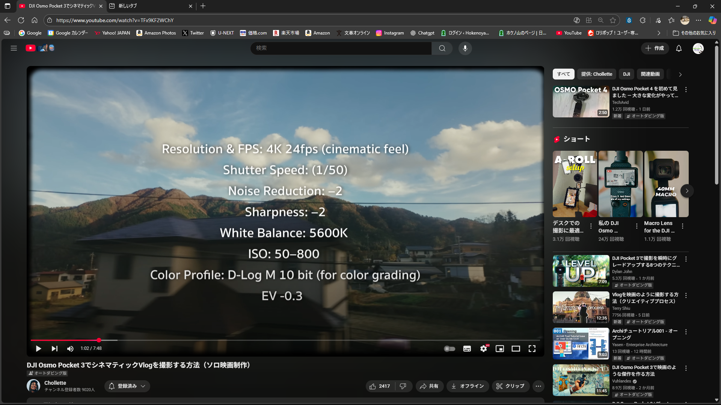Enable miniplayer mode
This screenshot has width=721, height=405.
(x=499, y=349)
